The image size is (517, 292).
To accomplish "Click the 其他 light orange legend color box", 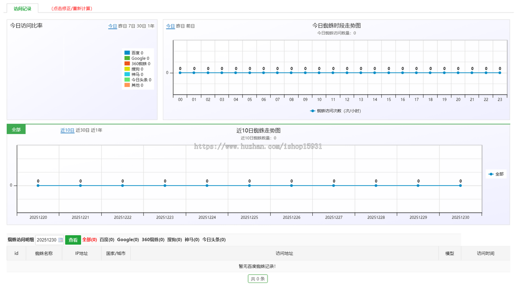I will (127, 85).
